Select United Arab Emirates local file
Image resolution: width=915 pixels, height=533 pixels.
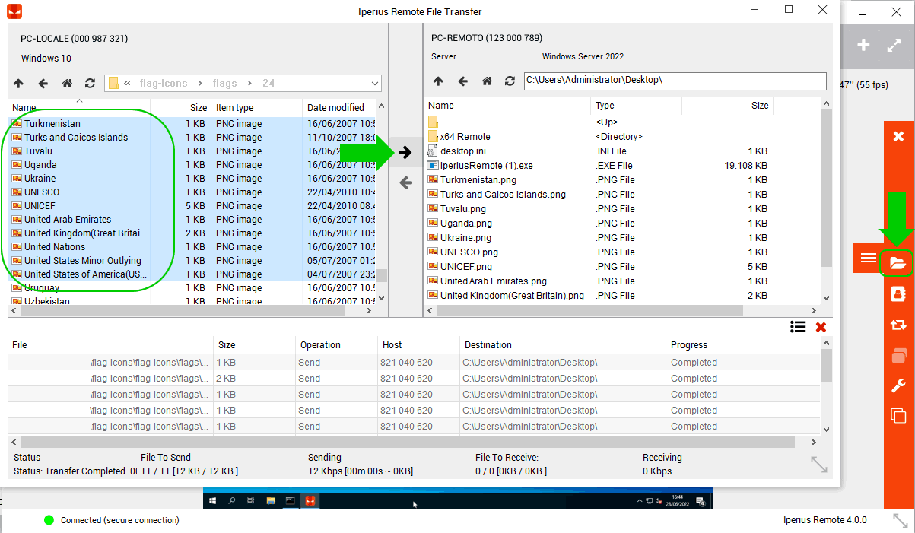(68, 220)
